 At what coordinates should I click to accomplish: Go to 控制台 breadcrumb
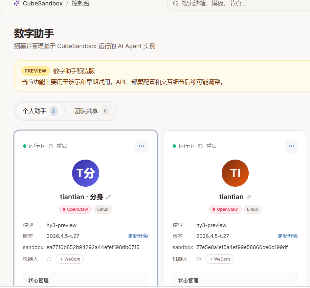81,3
